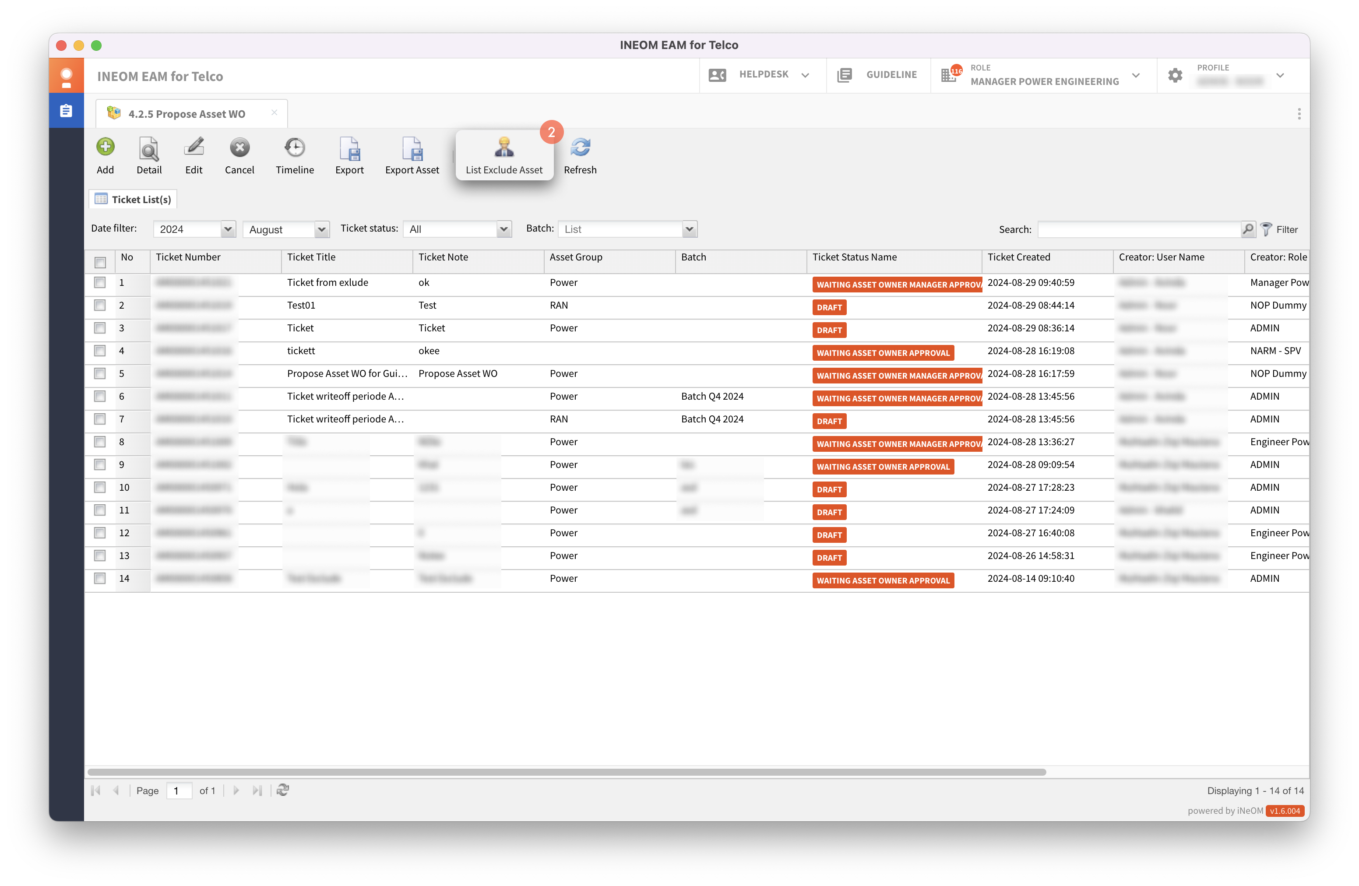Click the Export Asset icon
Image resolution: width=1359 pixels, height=886 pixels.
click(412, 148)
